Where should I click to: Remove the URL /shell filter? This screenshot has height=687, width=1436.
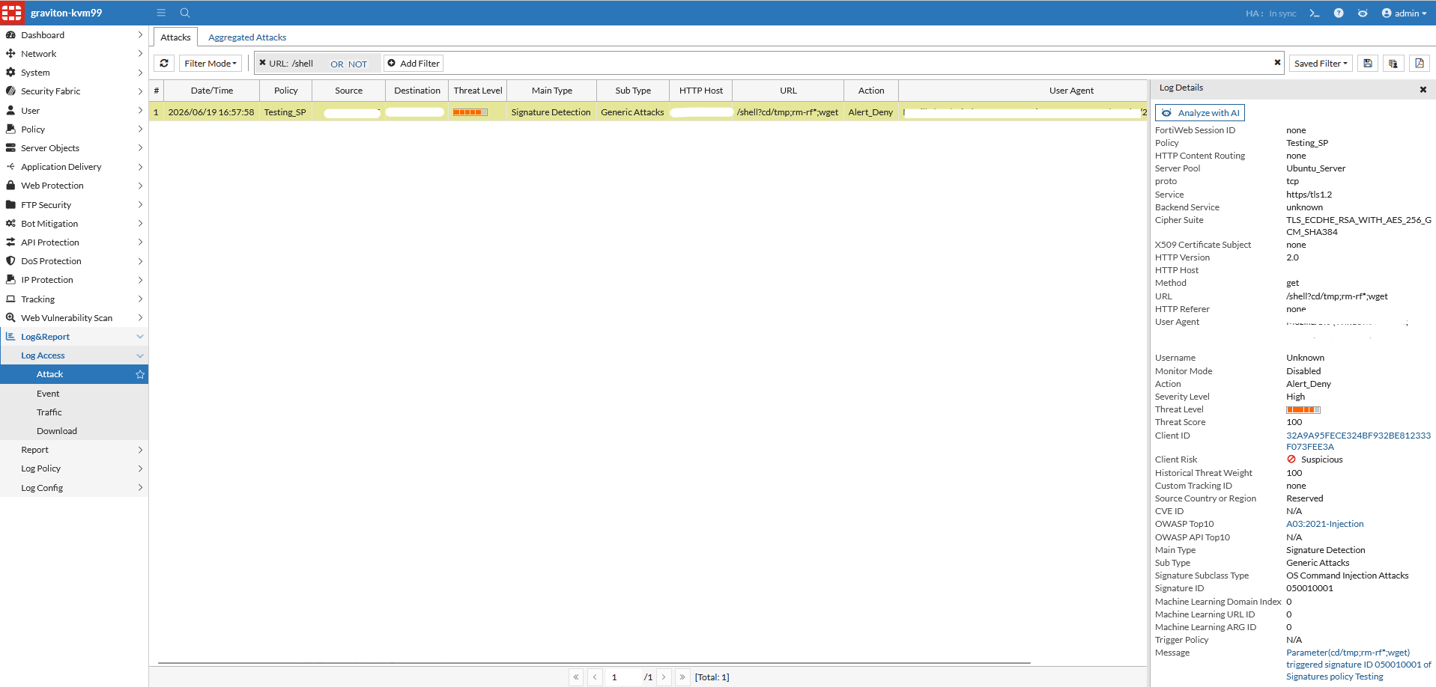(262, 63)
